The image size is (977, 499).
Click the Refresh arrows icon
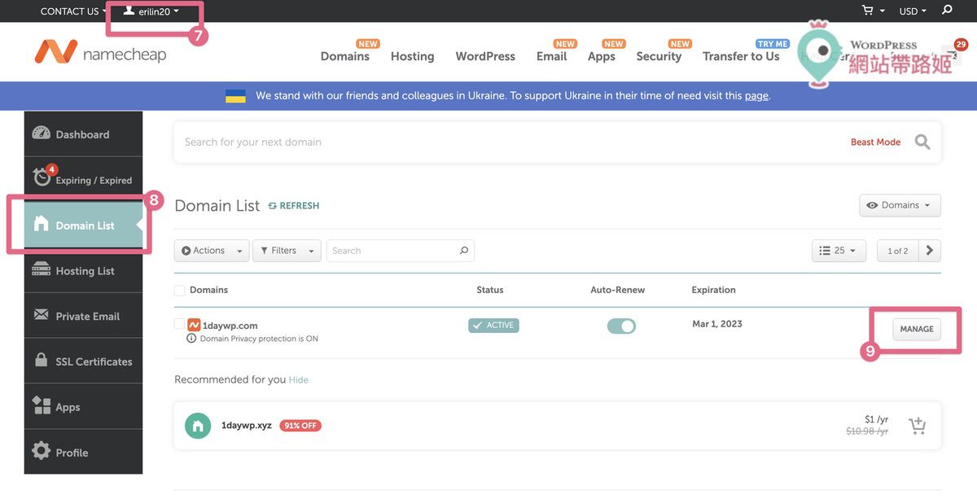273,206
